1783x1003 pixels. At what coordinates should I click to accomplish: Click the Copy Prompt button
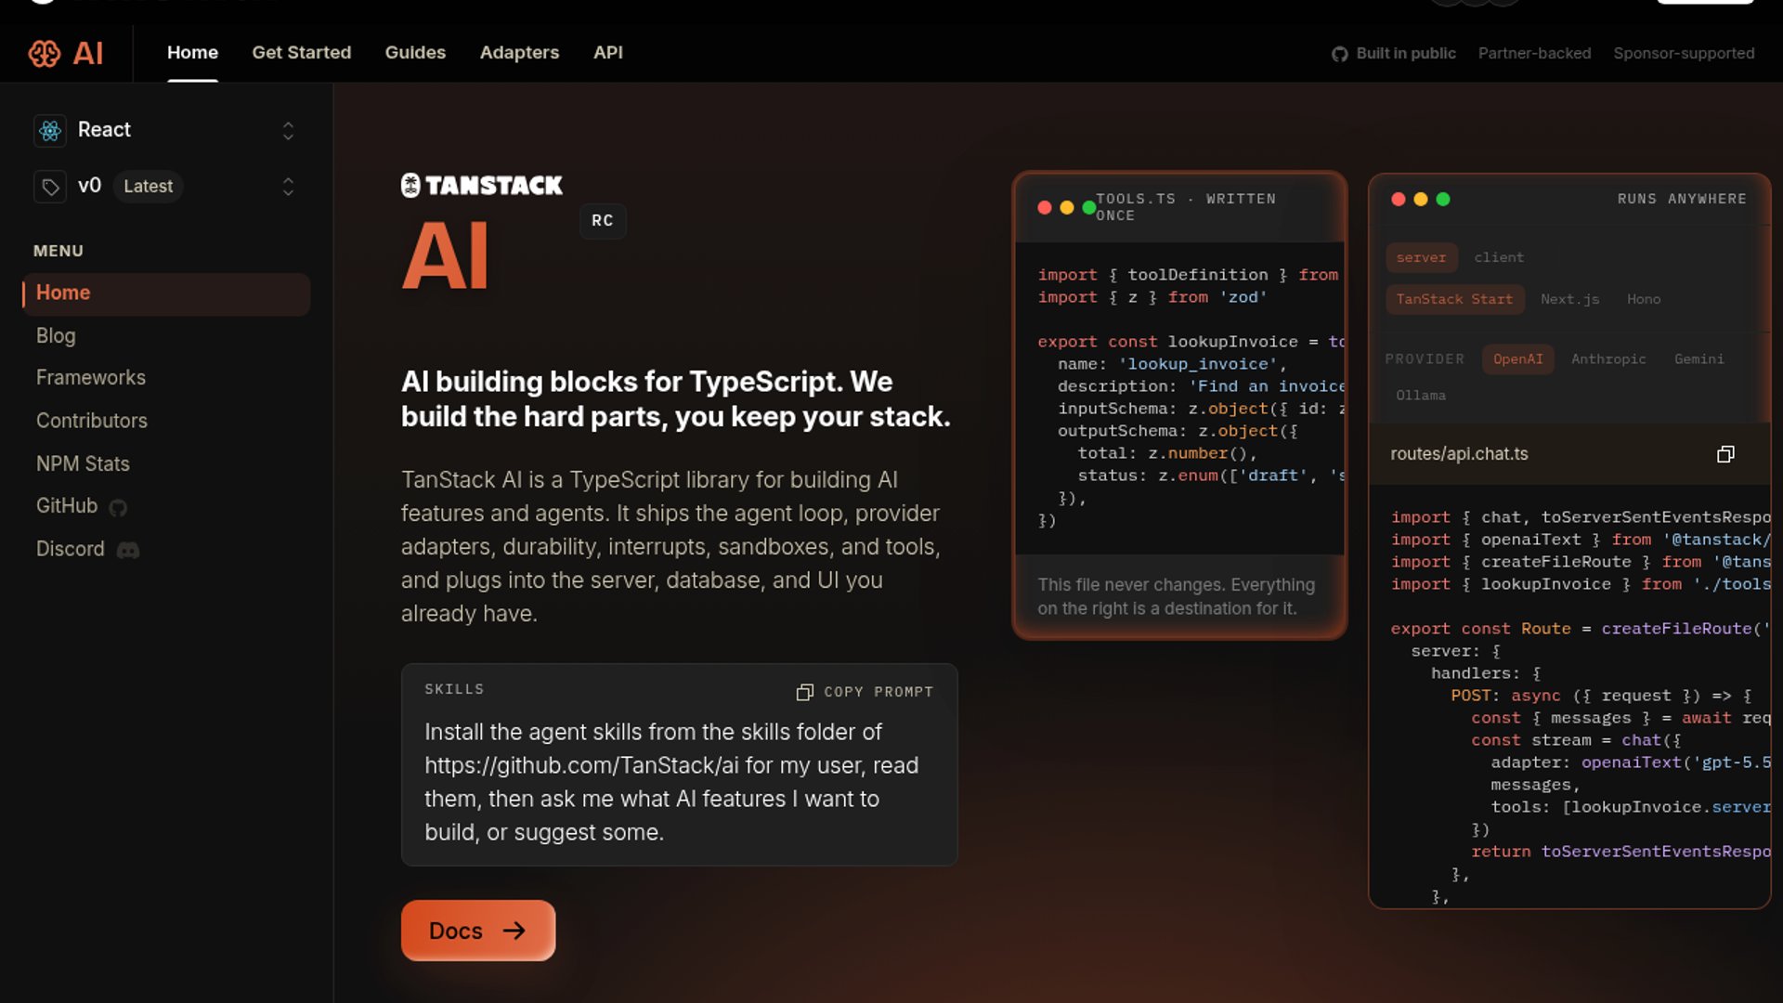click(865, 692)
